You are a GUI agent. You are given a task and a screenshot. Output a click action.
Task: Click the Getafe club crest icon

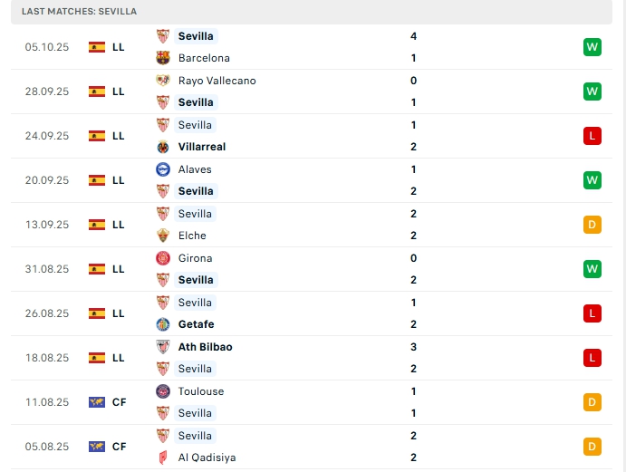coord(163,324)
